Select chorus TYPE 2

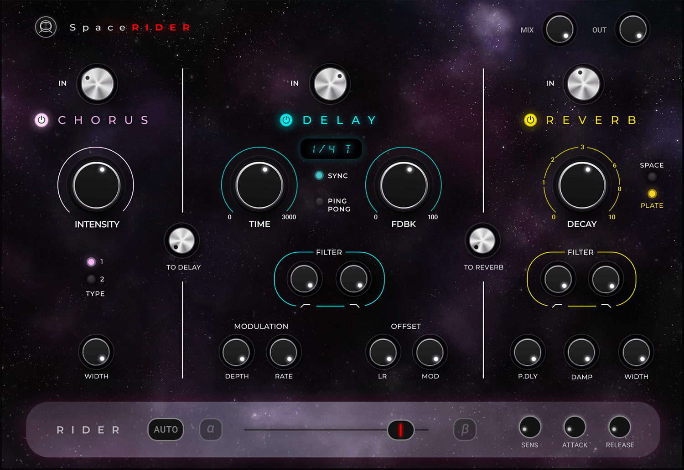tap(91, 279)
